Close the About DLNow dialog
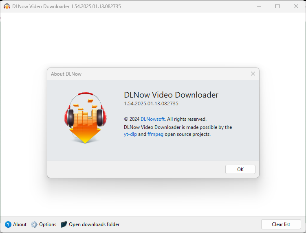This screenshot has width=306, height=233. point(253,74)
